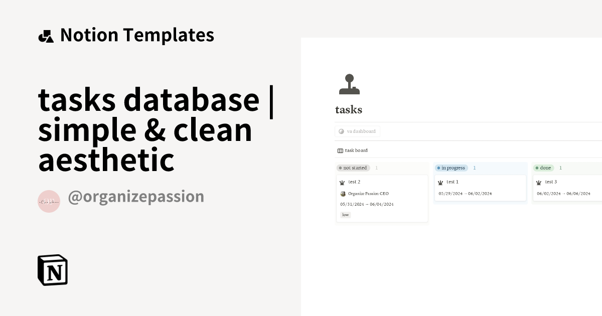Open the Organize Passion CEO avatar
This screenshot has width=602, height=316.
pyautogui.click(x=343, y=193)
